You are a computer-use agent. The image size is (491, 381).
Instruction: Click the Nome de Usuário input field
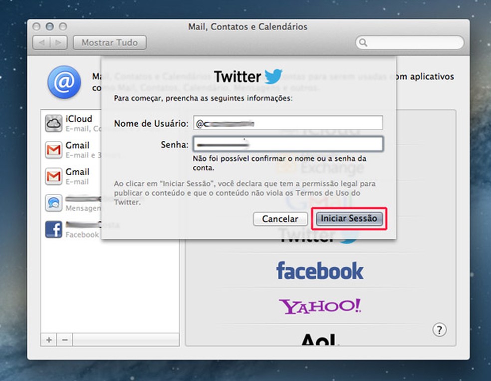[x=288, y=122]
